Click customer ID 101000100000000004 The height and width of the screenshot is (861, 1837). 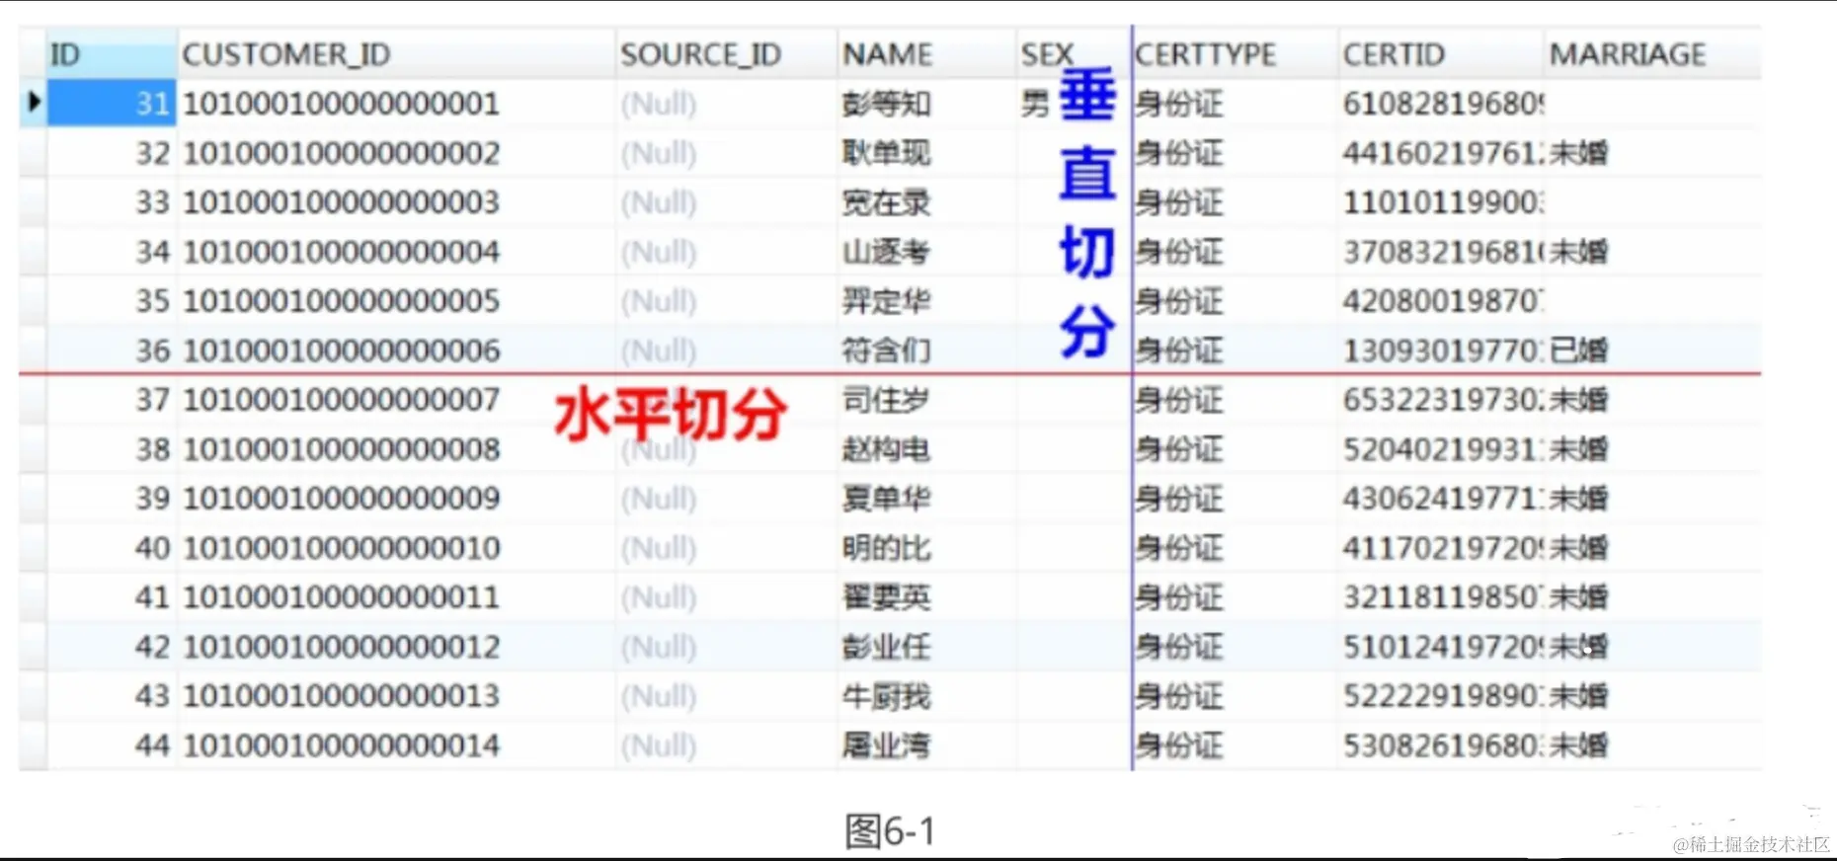pos(342,252)
